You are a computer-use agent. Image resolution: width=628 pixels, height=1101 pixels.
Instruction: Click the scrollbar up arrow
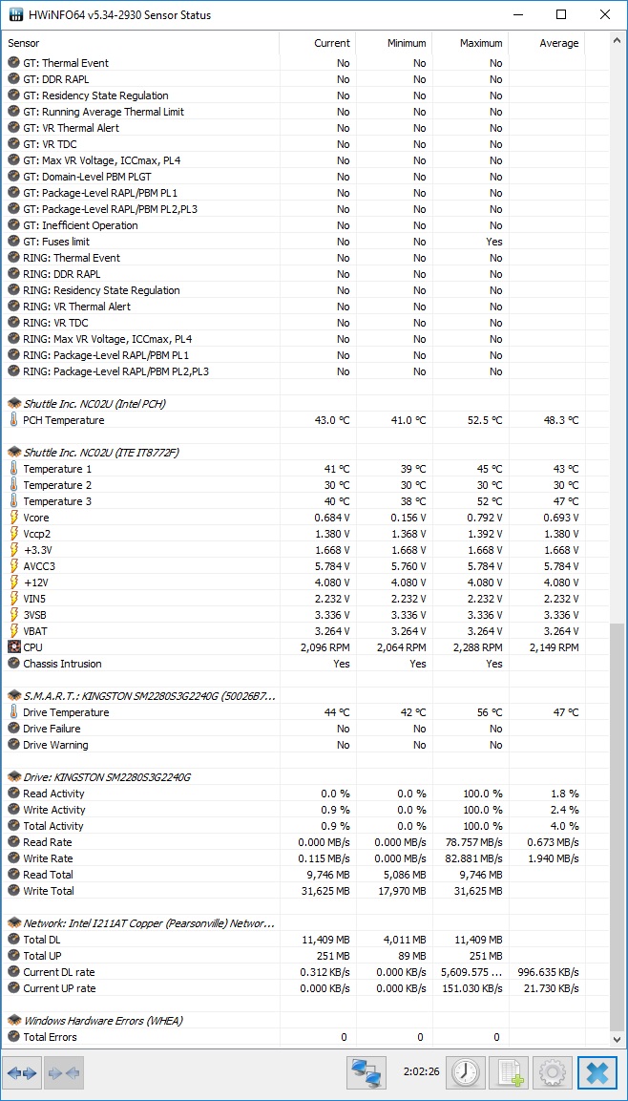point(618,40)
